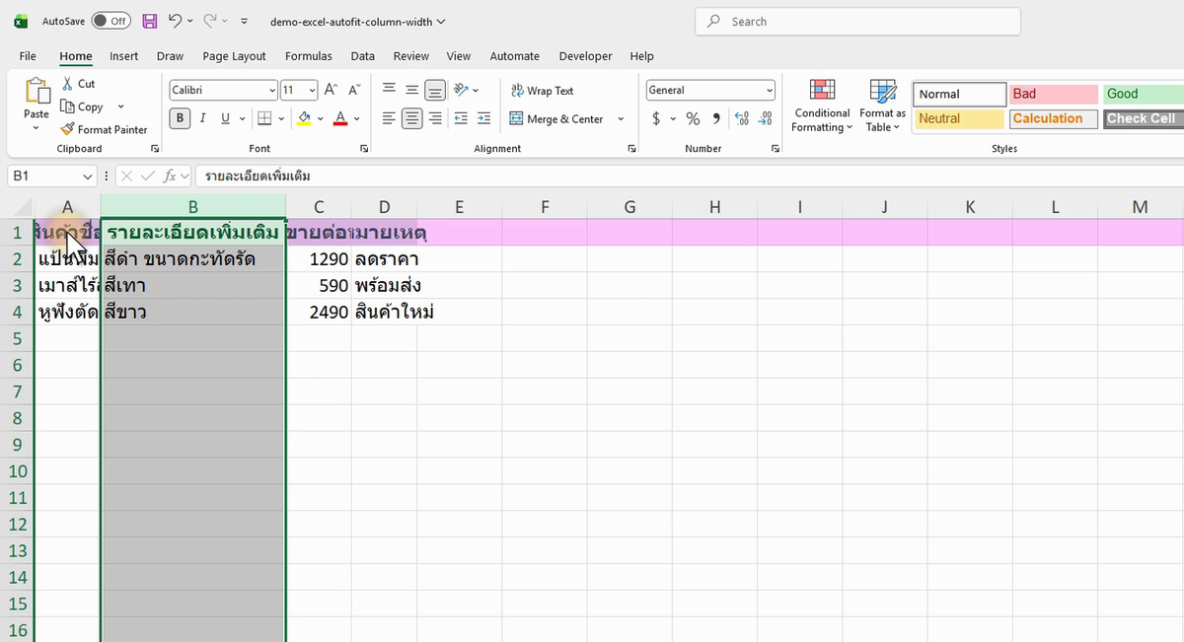Toggle Bold formatting
Viewport: 1184px width, 642px height.
[180, 118]
